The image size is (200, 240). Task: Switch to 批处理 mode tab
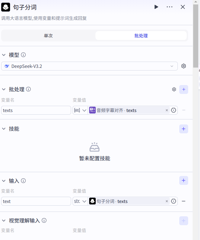coord(141,36)
